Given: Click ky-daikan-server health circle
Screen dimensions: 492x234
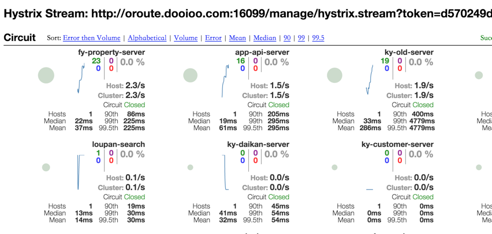Looking at the screenshot, I should tap(190, 167).
